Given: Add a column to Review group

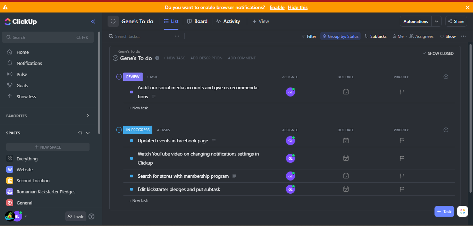Looking at the screenshot, I should 446,77.
